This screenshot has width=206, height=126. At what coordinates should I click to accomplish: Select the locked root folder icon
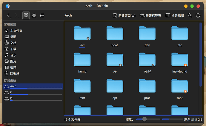180,86
